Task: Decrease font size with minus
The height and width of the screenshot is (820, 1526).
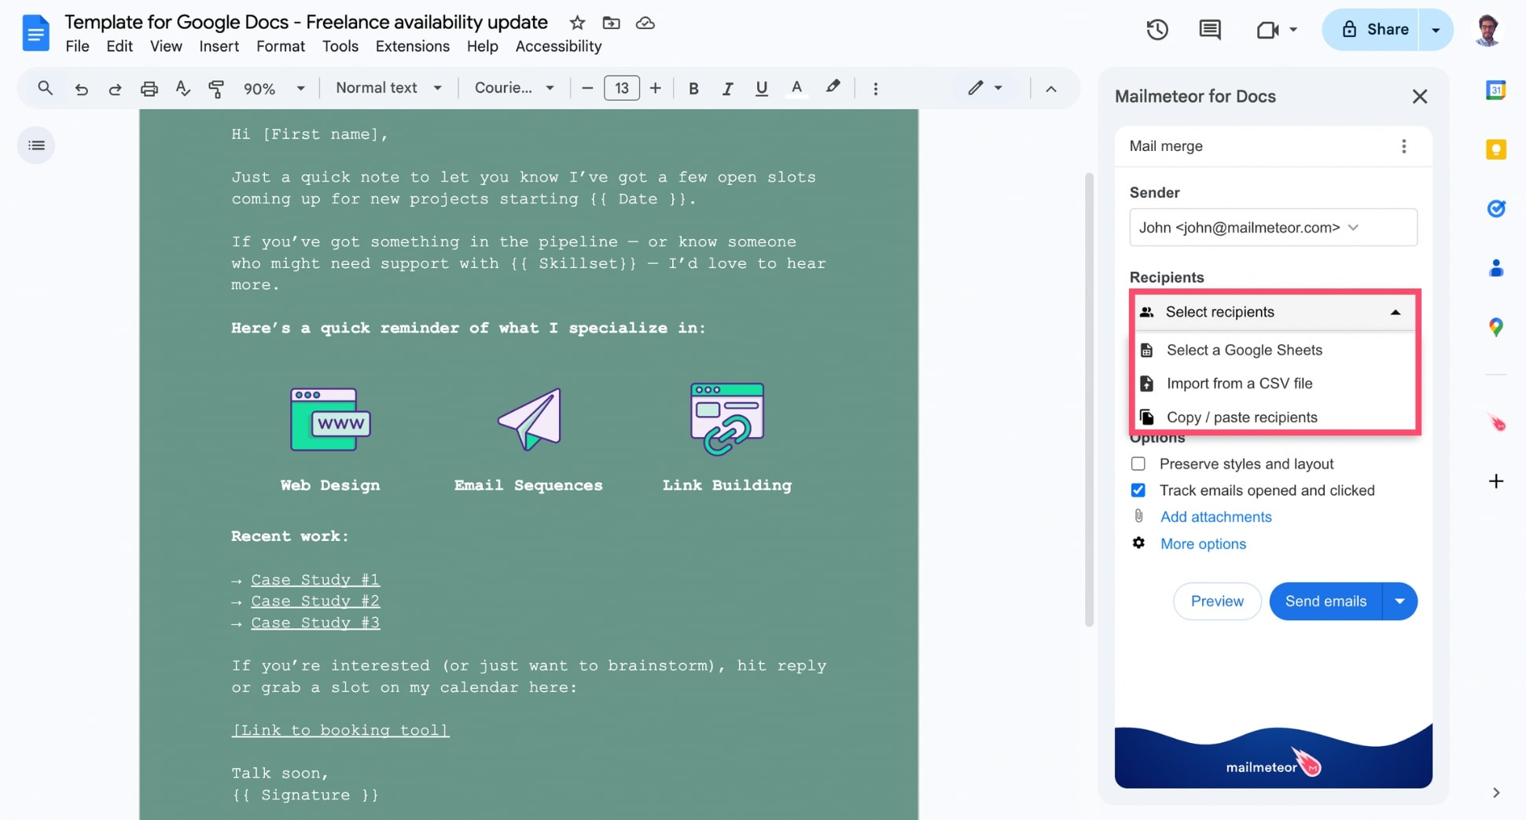Action: (x=586, y=89)
